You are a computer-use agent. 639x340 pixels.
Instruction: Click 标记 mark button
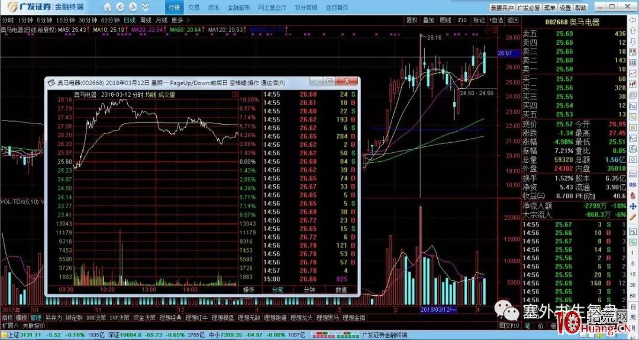(479, 20)
